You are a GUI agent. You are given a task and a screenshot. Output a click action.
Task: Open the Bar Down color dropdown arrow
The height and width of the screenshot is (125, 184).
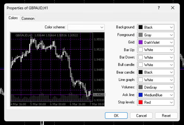(x=171, y=58)
